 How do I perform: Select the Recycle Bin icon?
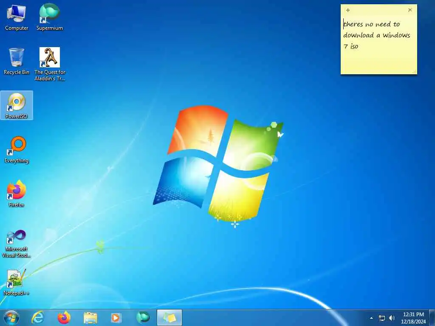pyautogui.click(x=17, y=61)
